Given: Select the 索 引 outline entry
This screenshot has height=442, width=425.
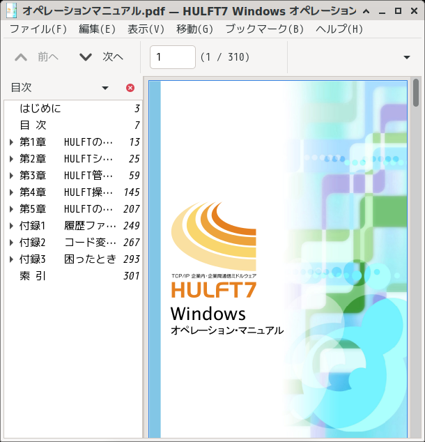Looking at the screenshot, I should click(x=73, y=276).
